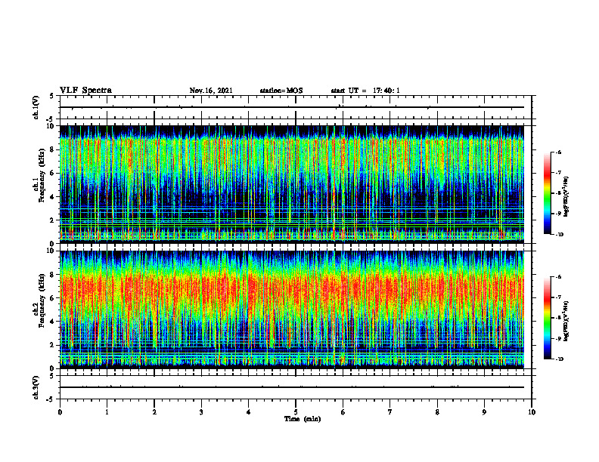Viewport: 599px width, 462px height.
Task: Click the "-6" tick on ch.2 color bar
Action: pyautogui.click(x=558, y=277)
